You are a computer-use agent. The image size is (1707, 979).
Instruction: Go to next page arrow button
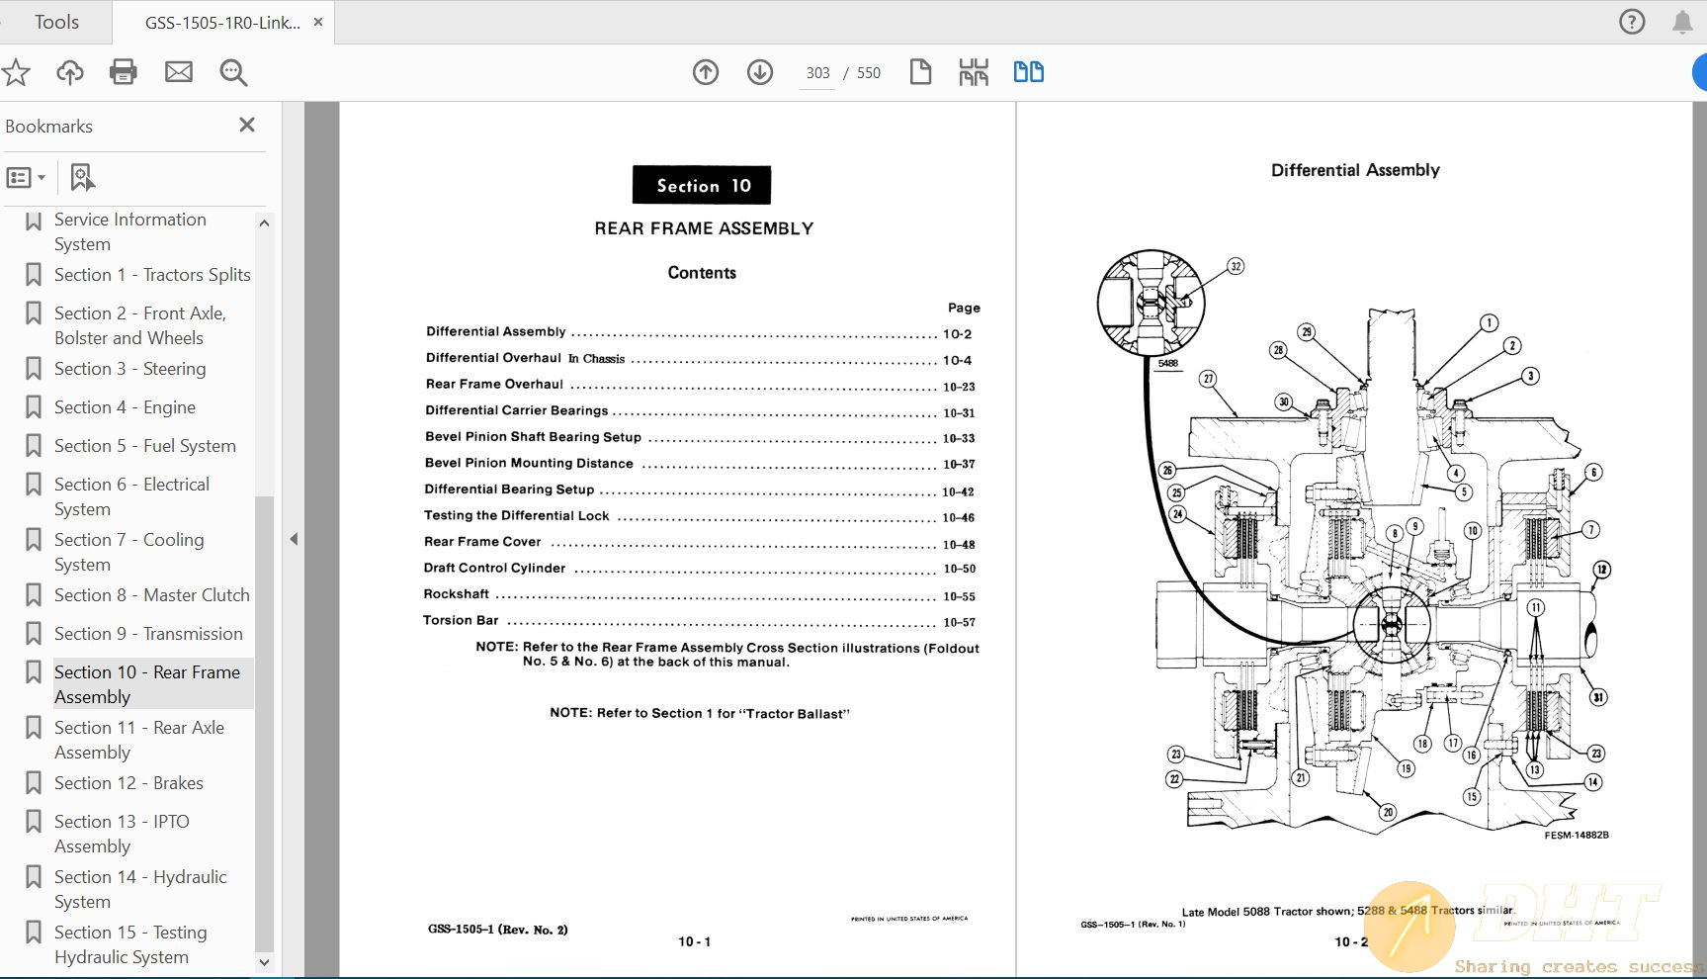760,72
